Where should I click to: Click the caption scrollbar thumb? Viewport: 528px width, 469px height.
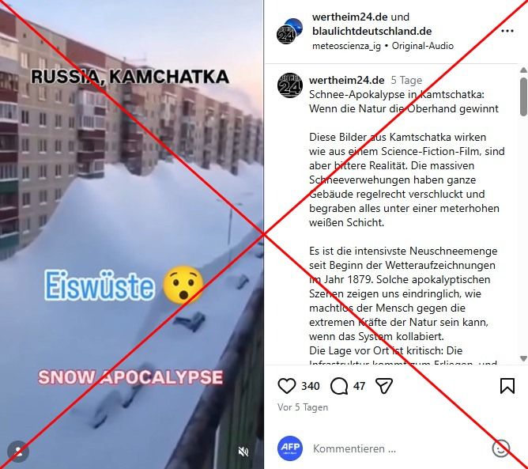[523, 97]
